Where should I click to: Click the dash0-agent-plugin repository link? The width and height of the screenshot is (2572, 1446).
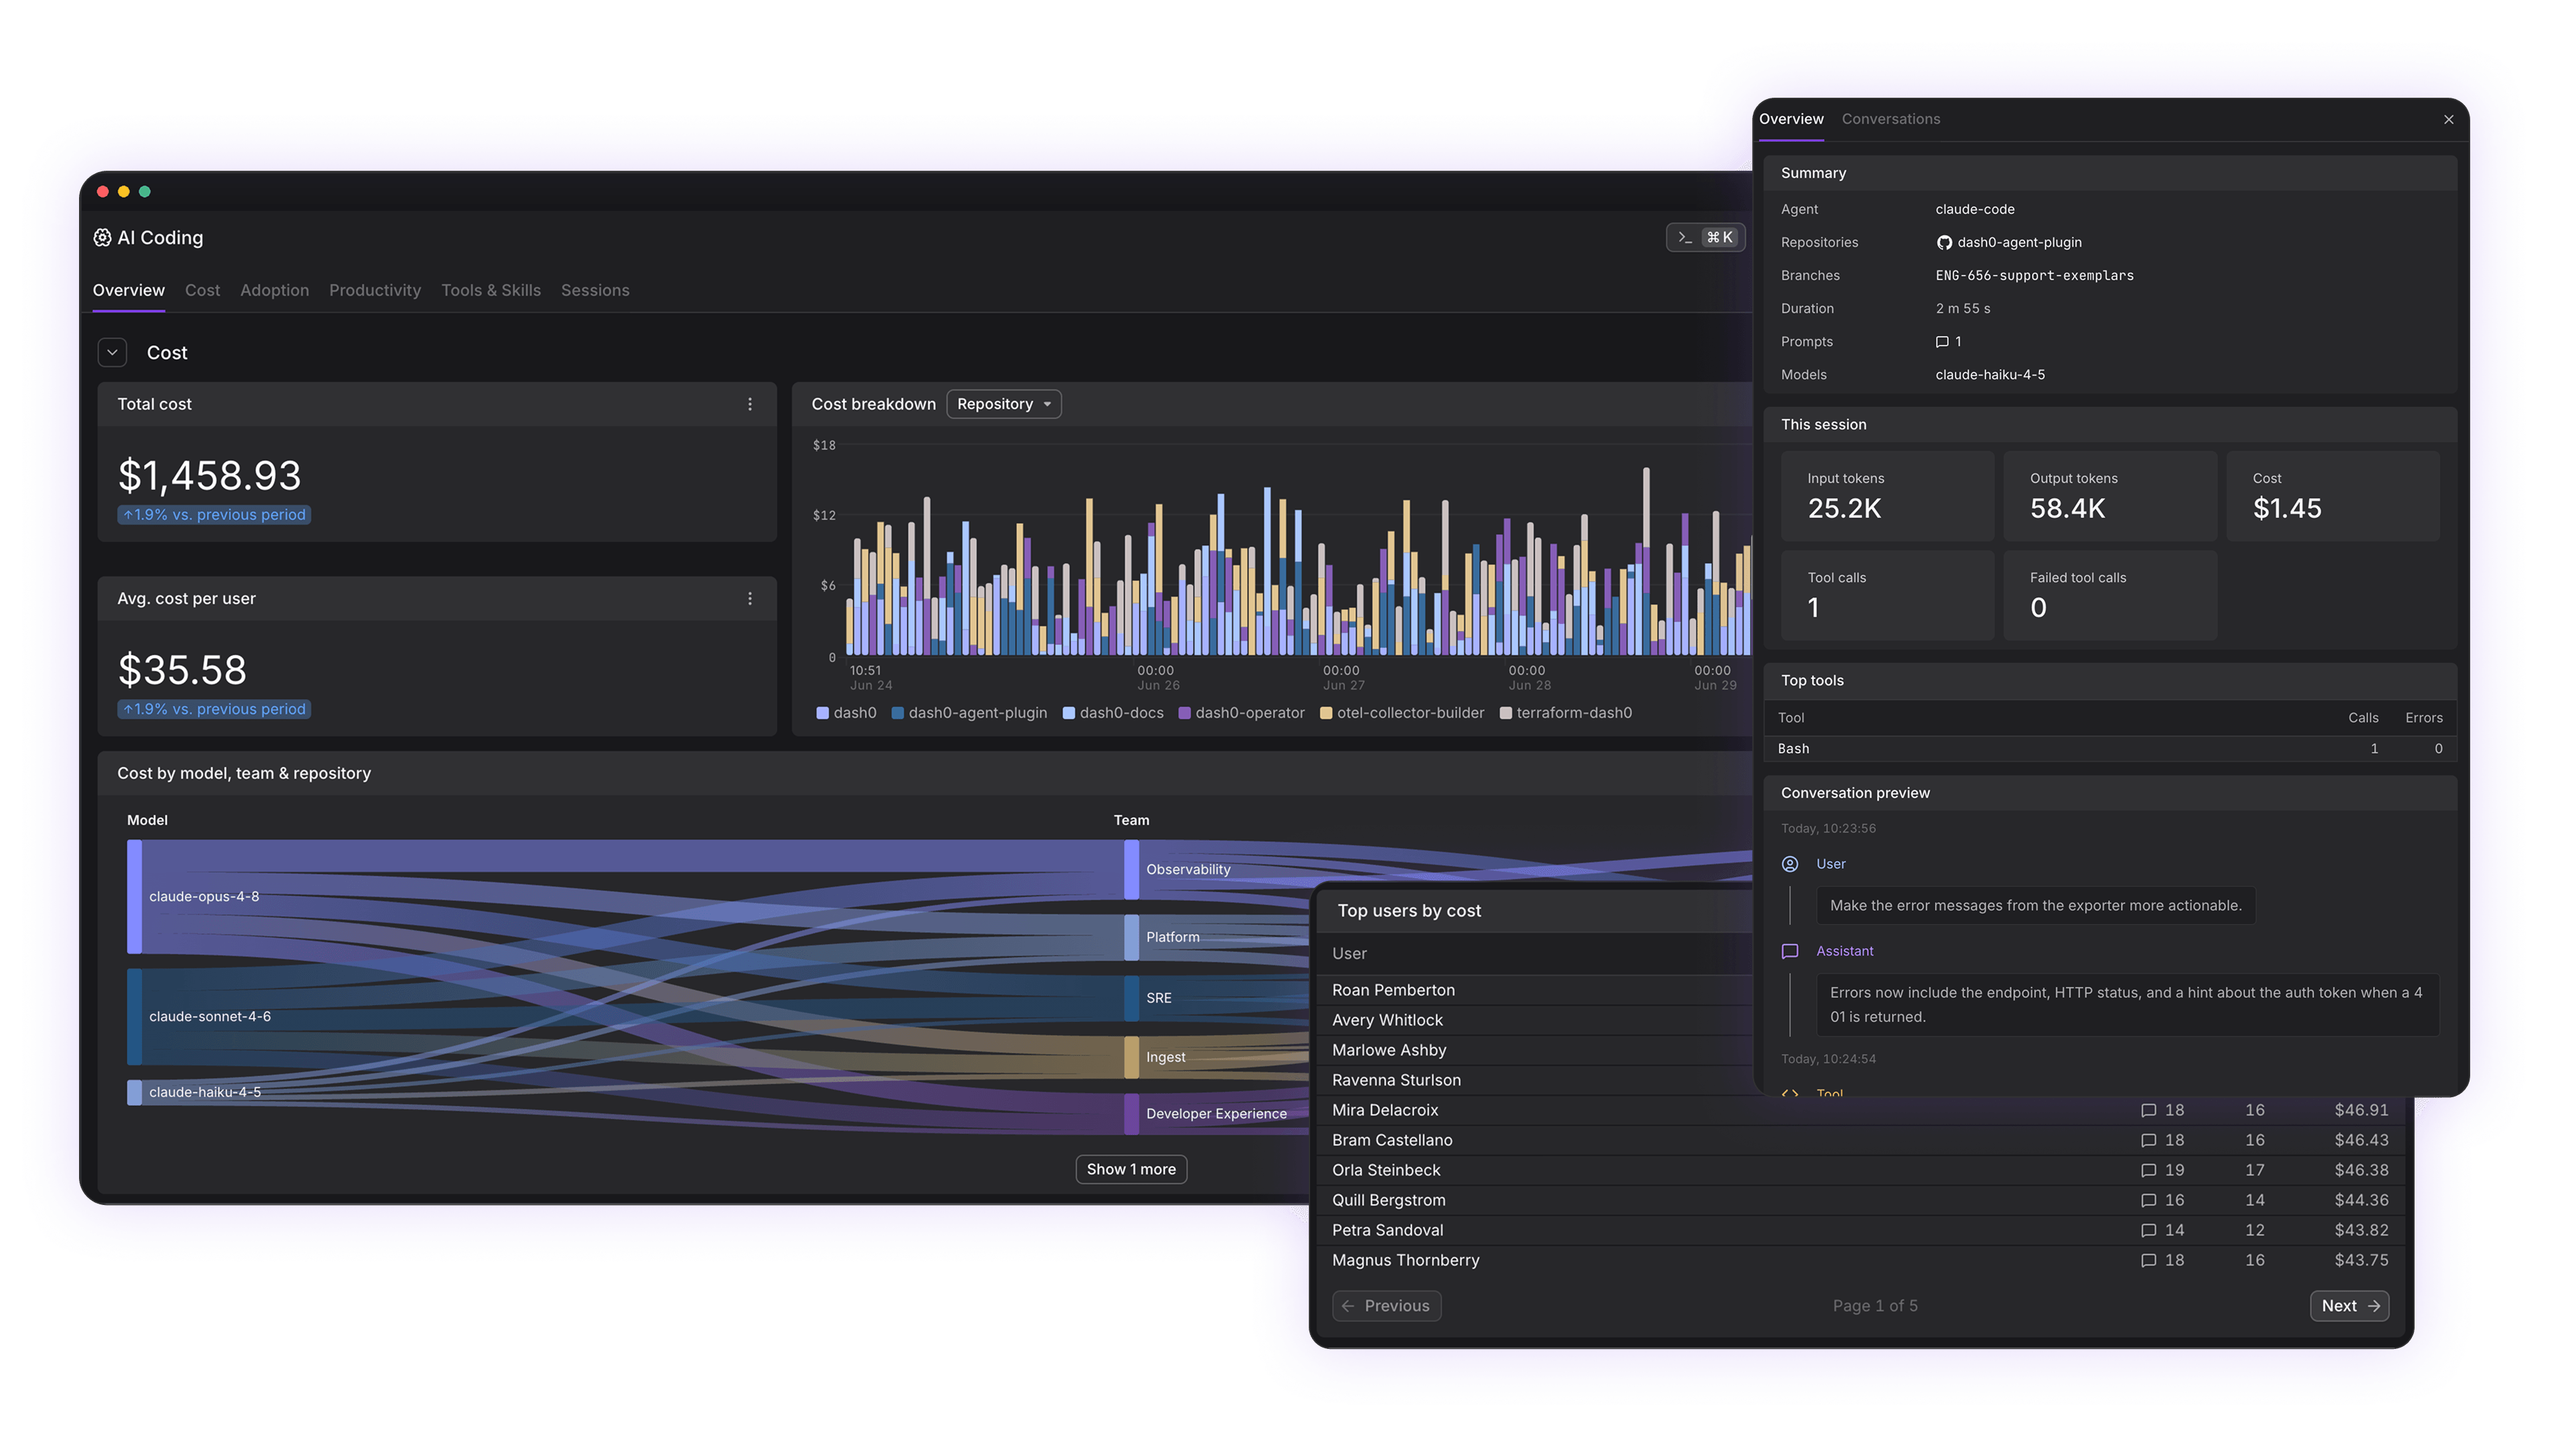tap(2019, 242)
